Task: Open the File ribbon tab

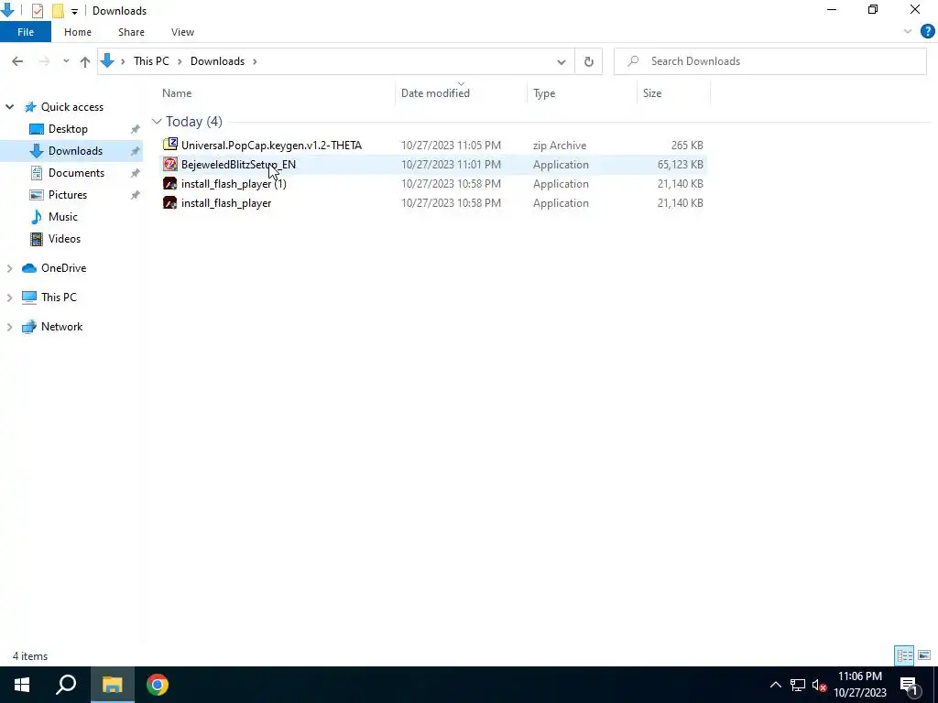Action: (26, 32)
